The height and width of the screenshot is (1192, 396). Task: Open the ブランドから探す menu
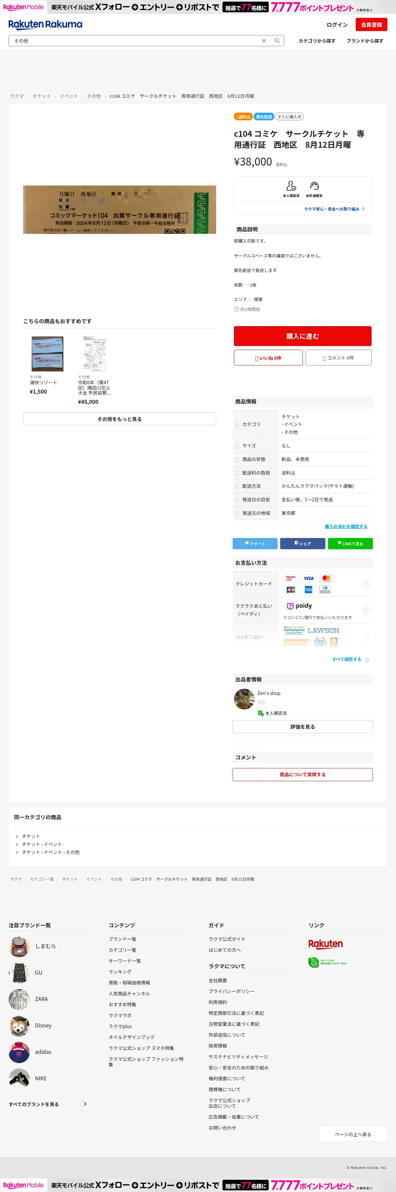point(365,41)
